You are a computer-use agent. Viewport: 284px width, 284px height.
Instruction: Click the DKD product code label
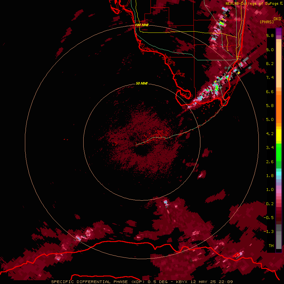click(x=277, y=19)
